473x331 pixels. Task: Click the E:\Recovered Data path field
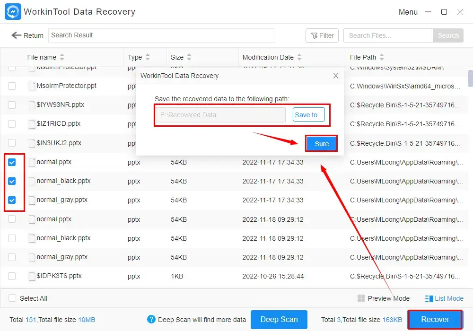221,115
